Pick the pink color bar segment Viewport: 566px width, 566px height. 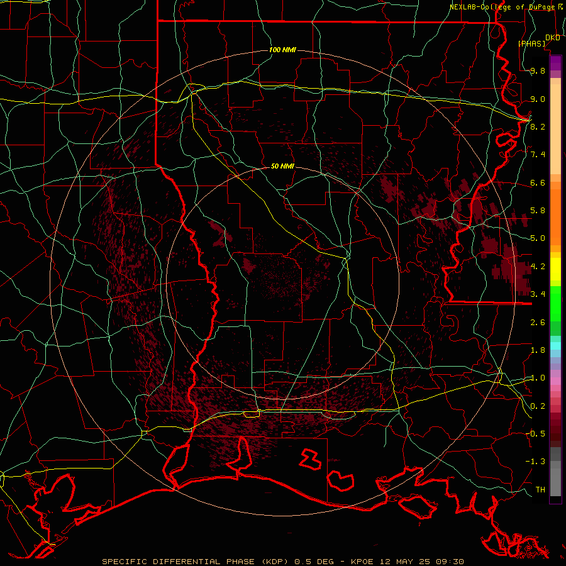555,381
